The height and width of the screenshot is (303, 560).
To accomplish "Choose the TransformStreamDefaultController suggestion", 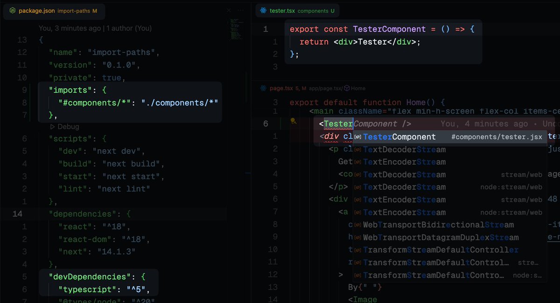I will 439,250.
